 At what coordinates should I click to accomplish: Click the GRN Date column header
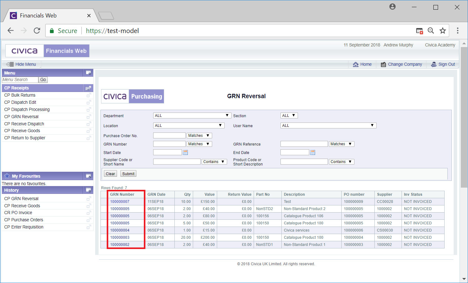coord(156,194)
